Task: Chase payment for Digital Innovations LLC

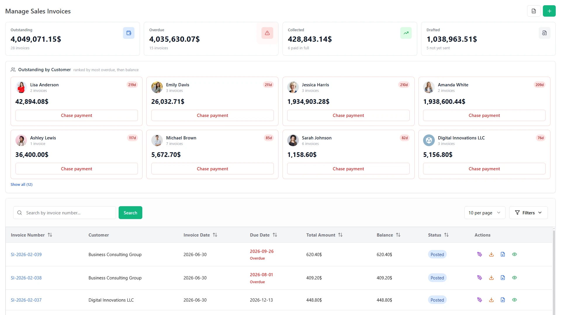Action: [x=484, y=169]
